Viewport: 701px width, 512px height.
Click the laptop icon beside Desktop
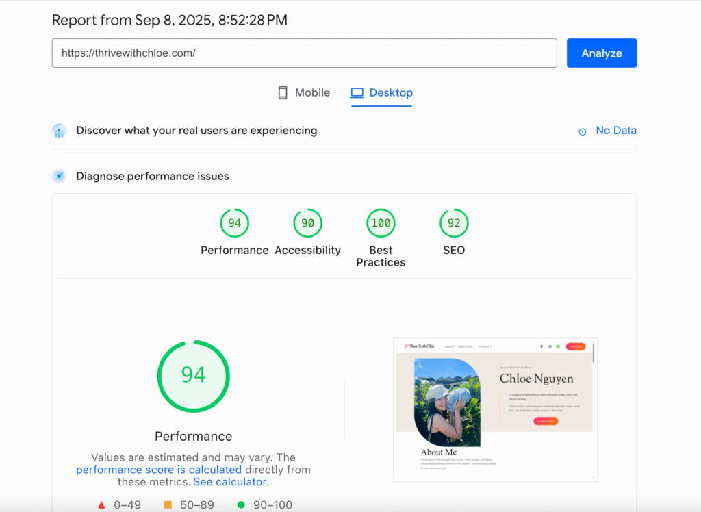point(357,93)
